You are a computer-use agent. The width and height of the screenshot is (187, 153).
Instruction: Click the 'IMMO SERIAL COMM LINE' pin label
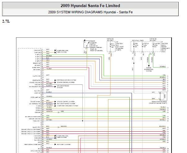(32, 144)
